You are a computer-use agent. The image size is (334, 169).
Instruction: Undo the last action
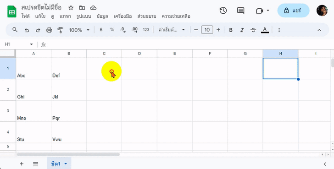[27, 30]
